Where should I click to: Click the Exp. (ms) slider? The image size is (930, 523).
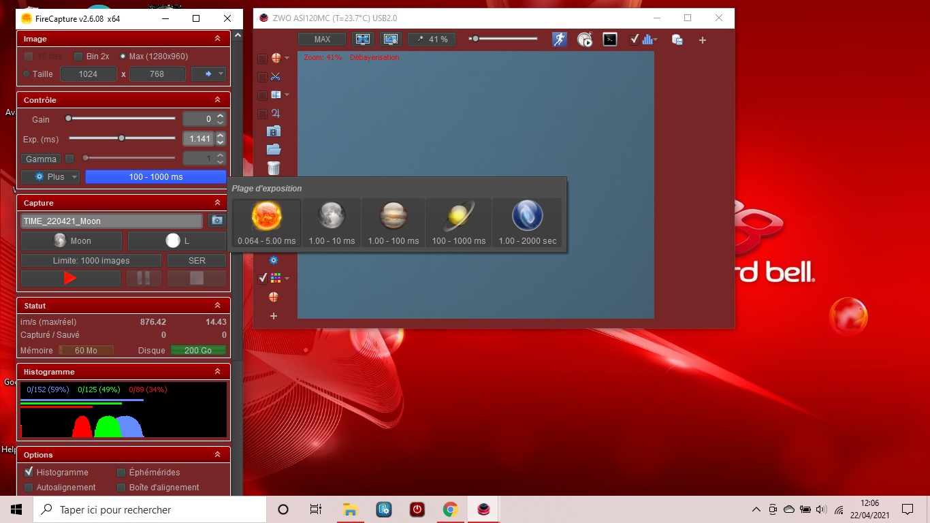[x=121, y=138]
